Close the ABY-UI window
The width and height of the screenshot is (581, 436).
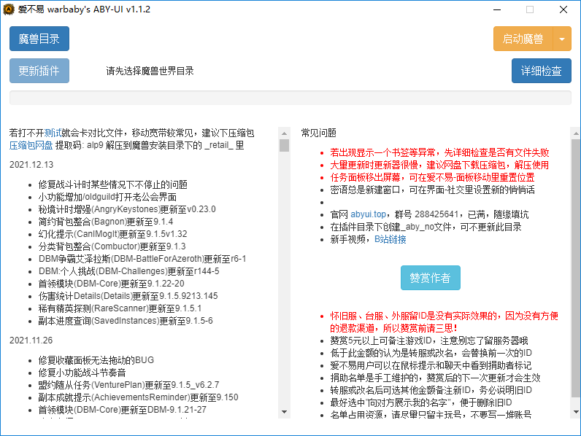(563, 10)
